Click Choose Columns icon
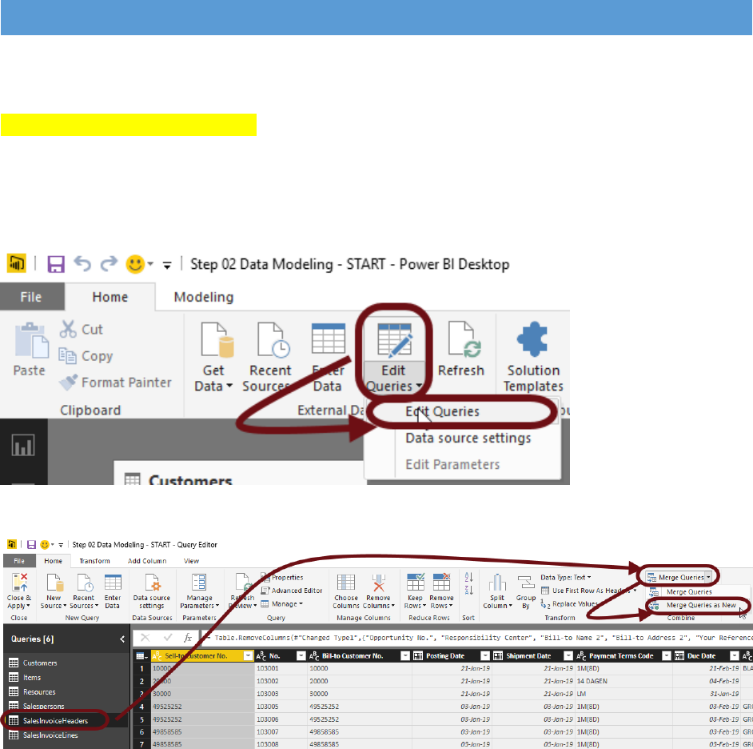This screenshot has width=753, height=749. (346, 583)
